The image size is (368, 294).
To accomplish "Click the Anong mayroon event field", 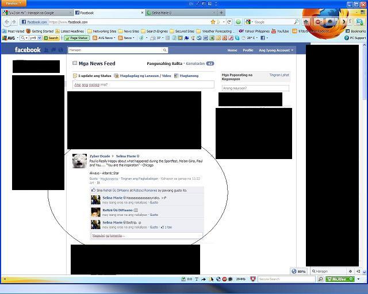I will [255, 88].
